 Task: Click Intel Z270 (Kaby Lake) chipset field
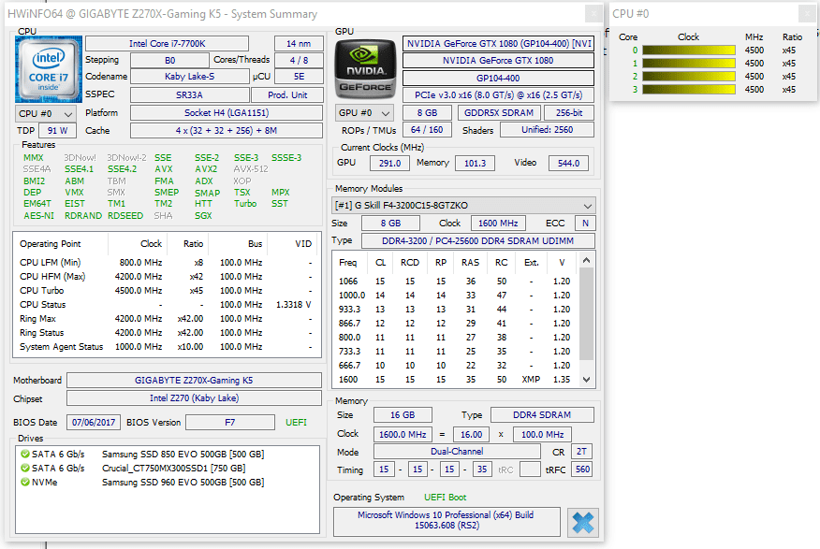tap(194, 398)
